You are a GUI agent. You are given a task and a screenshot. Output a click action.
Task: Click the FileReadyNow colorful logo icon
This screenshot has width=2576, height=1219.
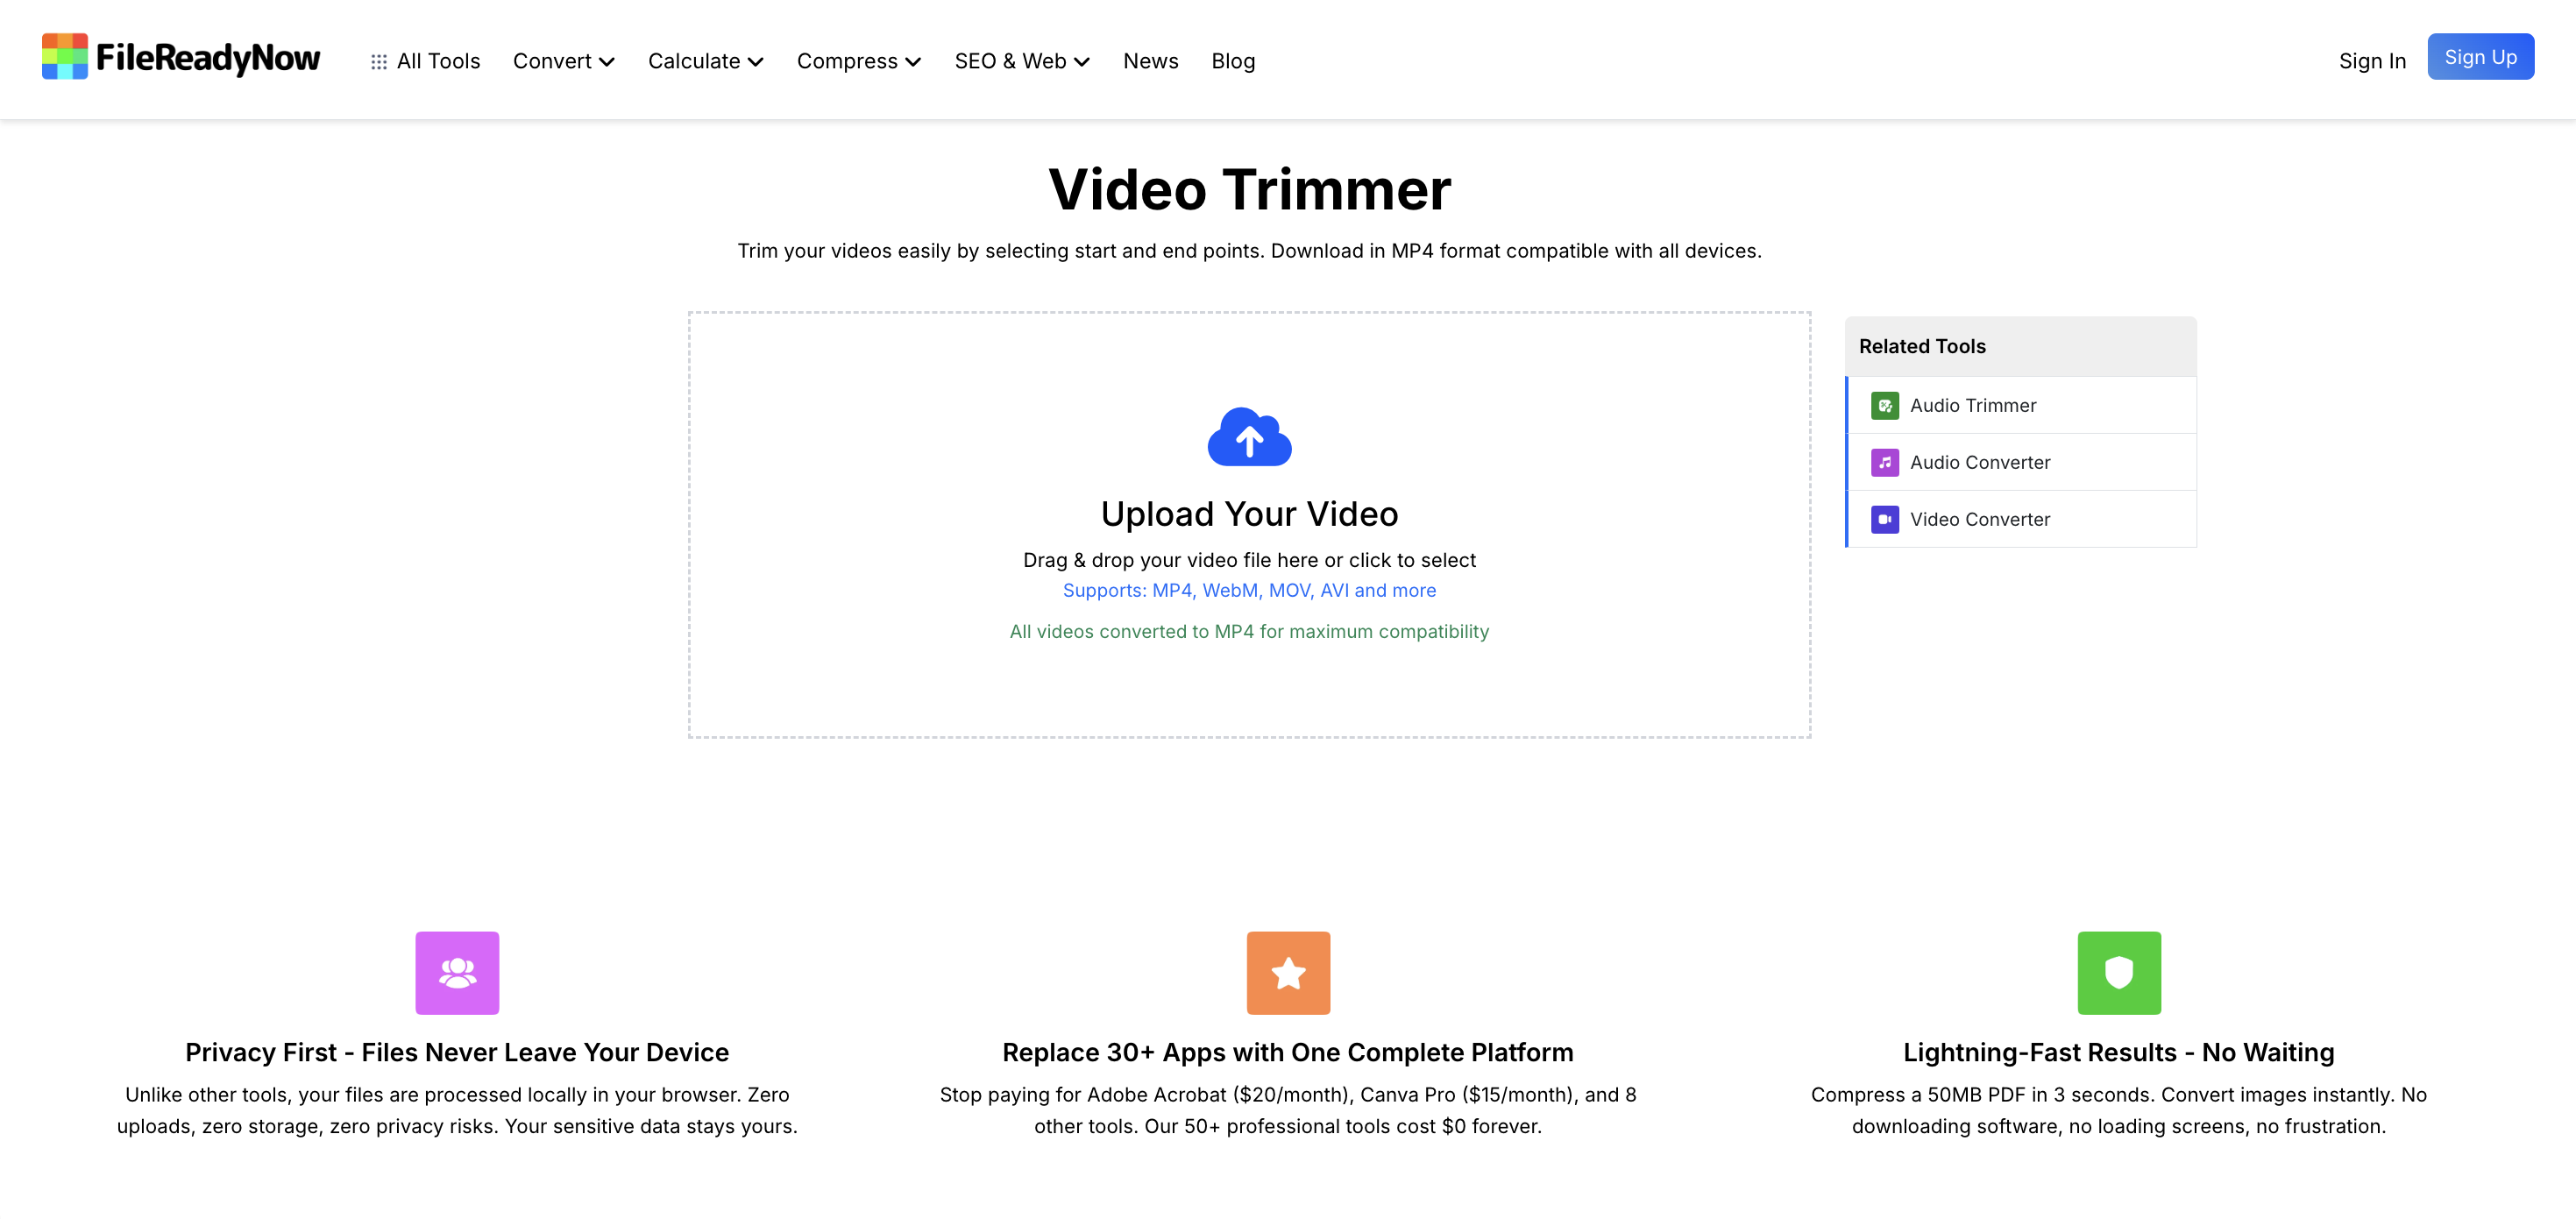[64, 57]
